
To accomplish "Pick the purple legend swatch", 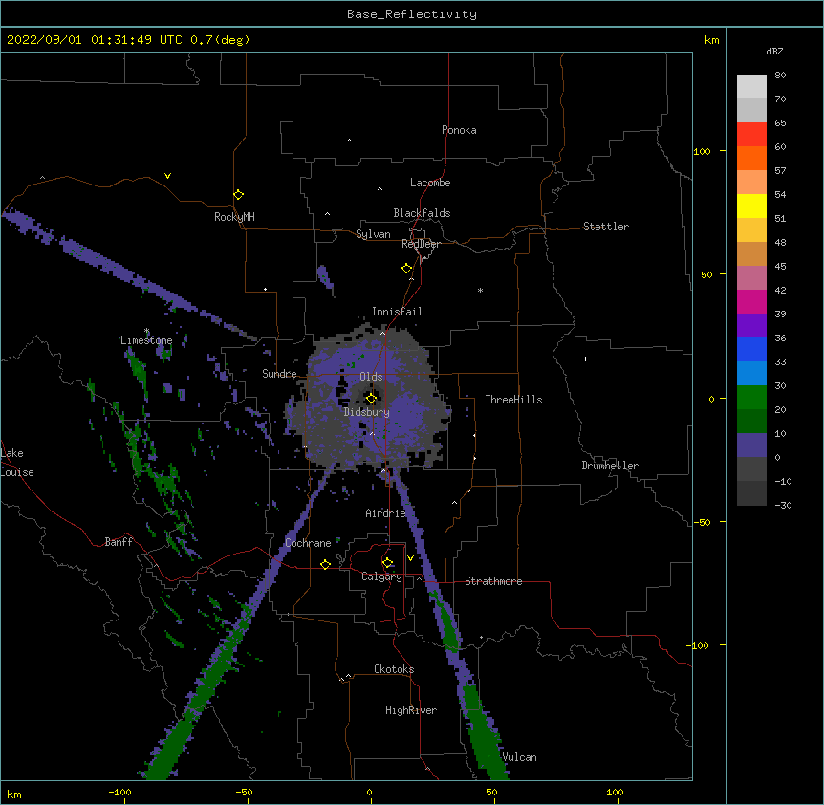I will (751, 325).
